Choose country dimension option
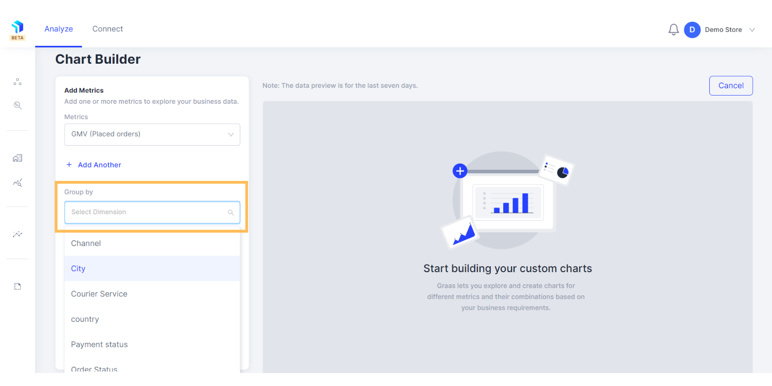 (x=152, y=319)
